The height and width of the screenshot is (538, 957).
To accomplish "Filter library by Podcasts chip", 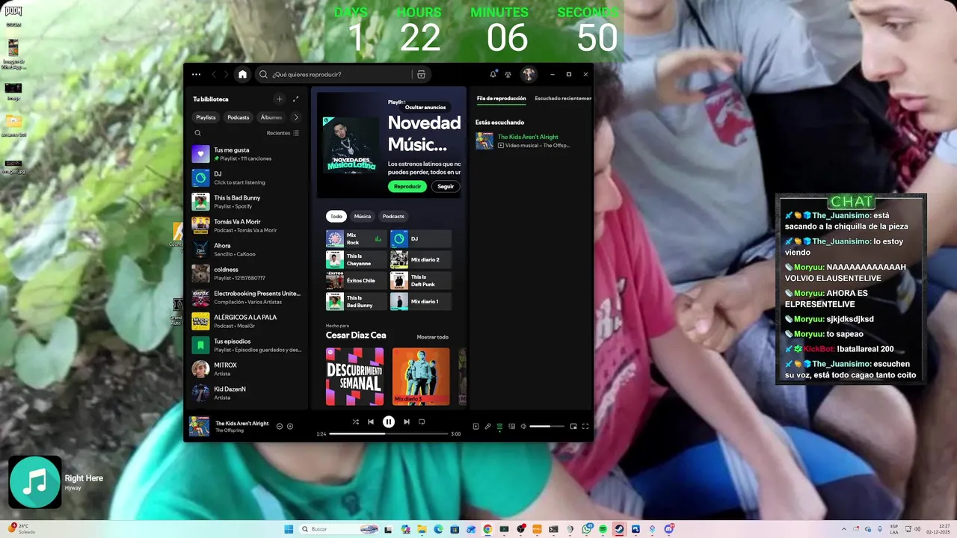I will tap(239, 117).
